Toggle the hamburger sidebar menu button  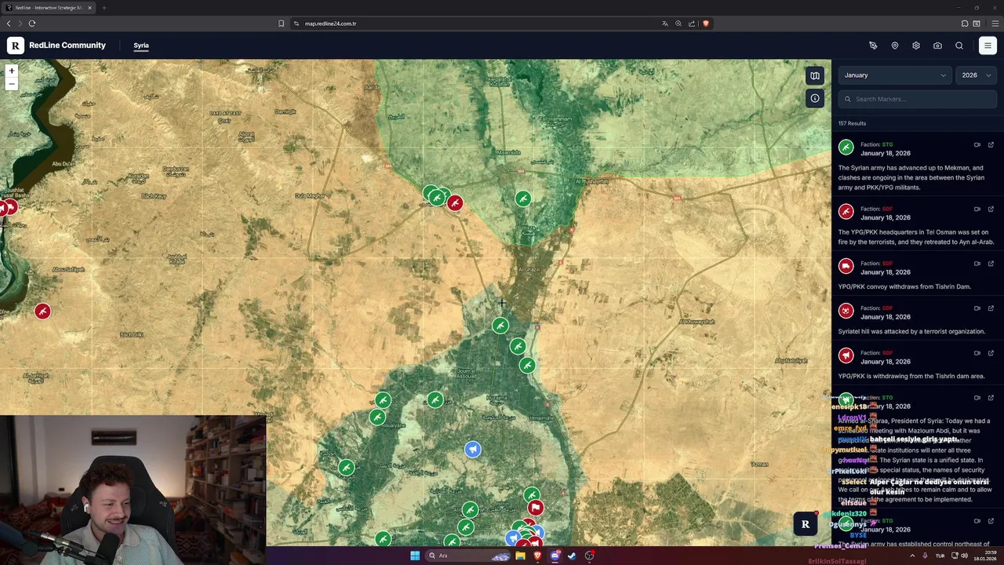(x=988, y=46)
